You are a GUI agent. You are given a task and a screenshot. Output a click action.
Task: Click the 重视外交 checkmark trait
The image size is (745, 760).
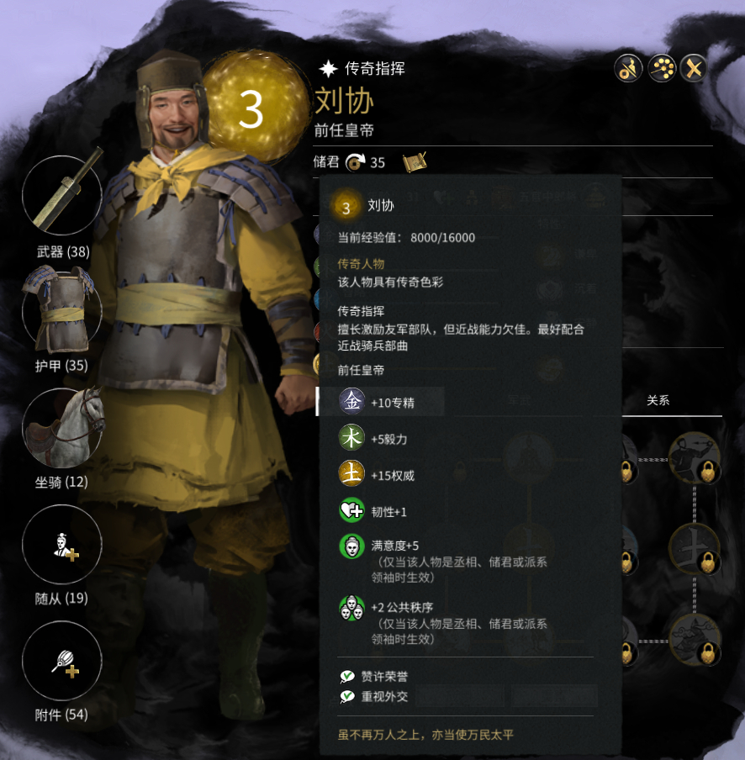point(374,697)
